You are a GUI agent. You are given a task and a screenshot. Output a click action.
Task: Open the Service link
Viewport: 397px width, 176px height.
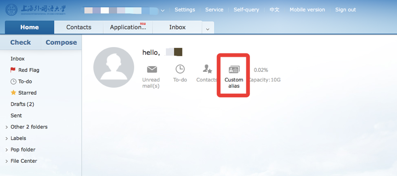tap(214, 10)
